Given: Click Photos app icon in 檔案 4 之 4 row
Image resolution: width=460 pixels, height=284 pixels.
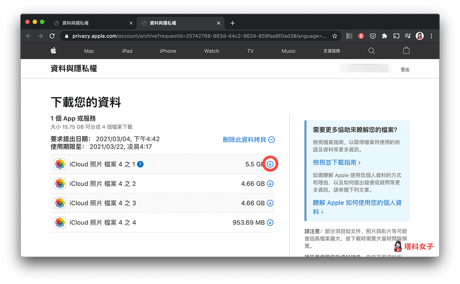Looking at the screenshot, I should click(x=60, y=222).
